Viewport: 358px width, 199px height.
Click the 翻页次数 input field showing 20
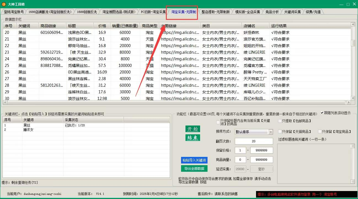(254, 141)
